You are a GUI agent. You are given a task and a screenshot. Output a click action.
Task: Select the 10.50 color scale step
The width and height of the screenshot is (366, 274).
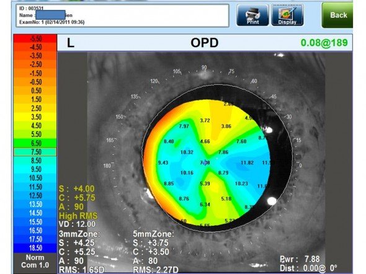pos(35,178)
